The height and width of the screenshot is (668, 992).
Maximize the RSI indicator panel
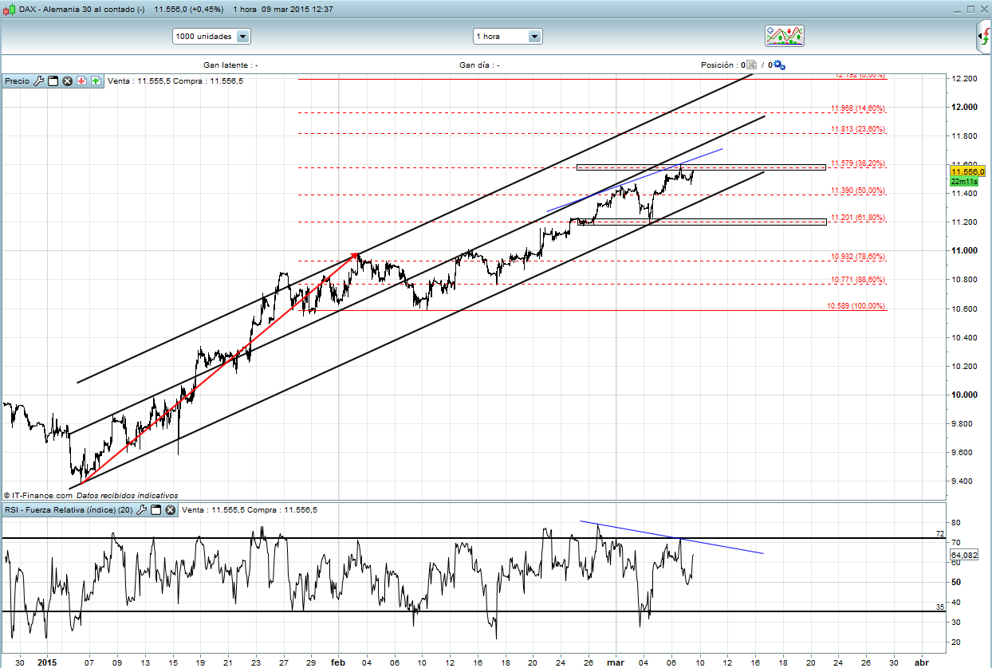(156, 509)
